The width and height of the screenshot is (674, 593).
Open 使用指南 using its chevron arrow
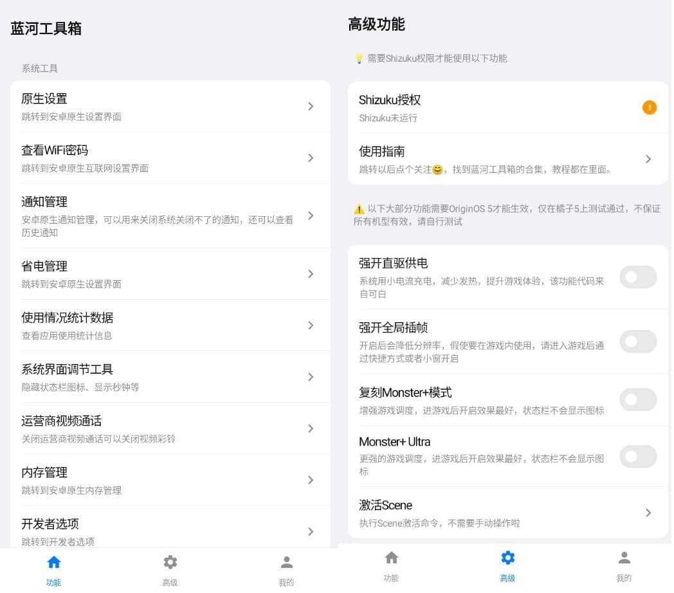pos(648,160)
